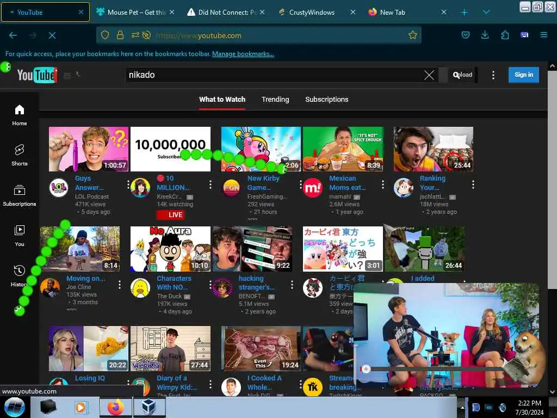Open FreshGaming channel avatar icon
The image size is (557, 418).
[231, 187]
